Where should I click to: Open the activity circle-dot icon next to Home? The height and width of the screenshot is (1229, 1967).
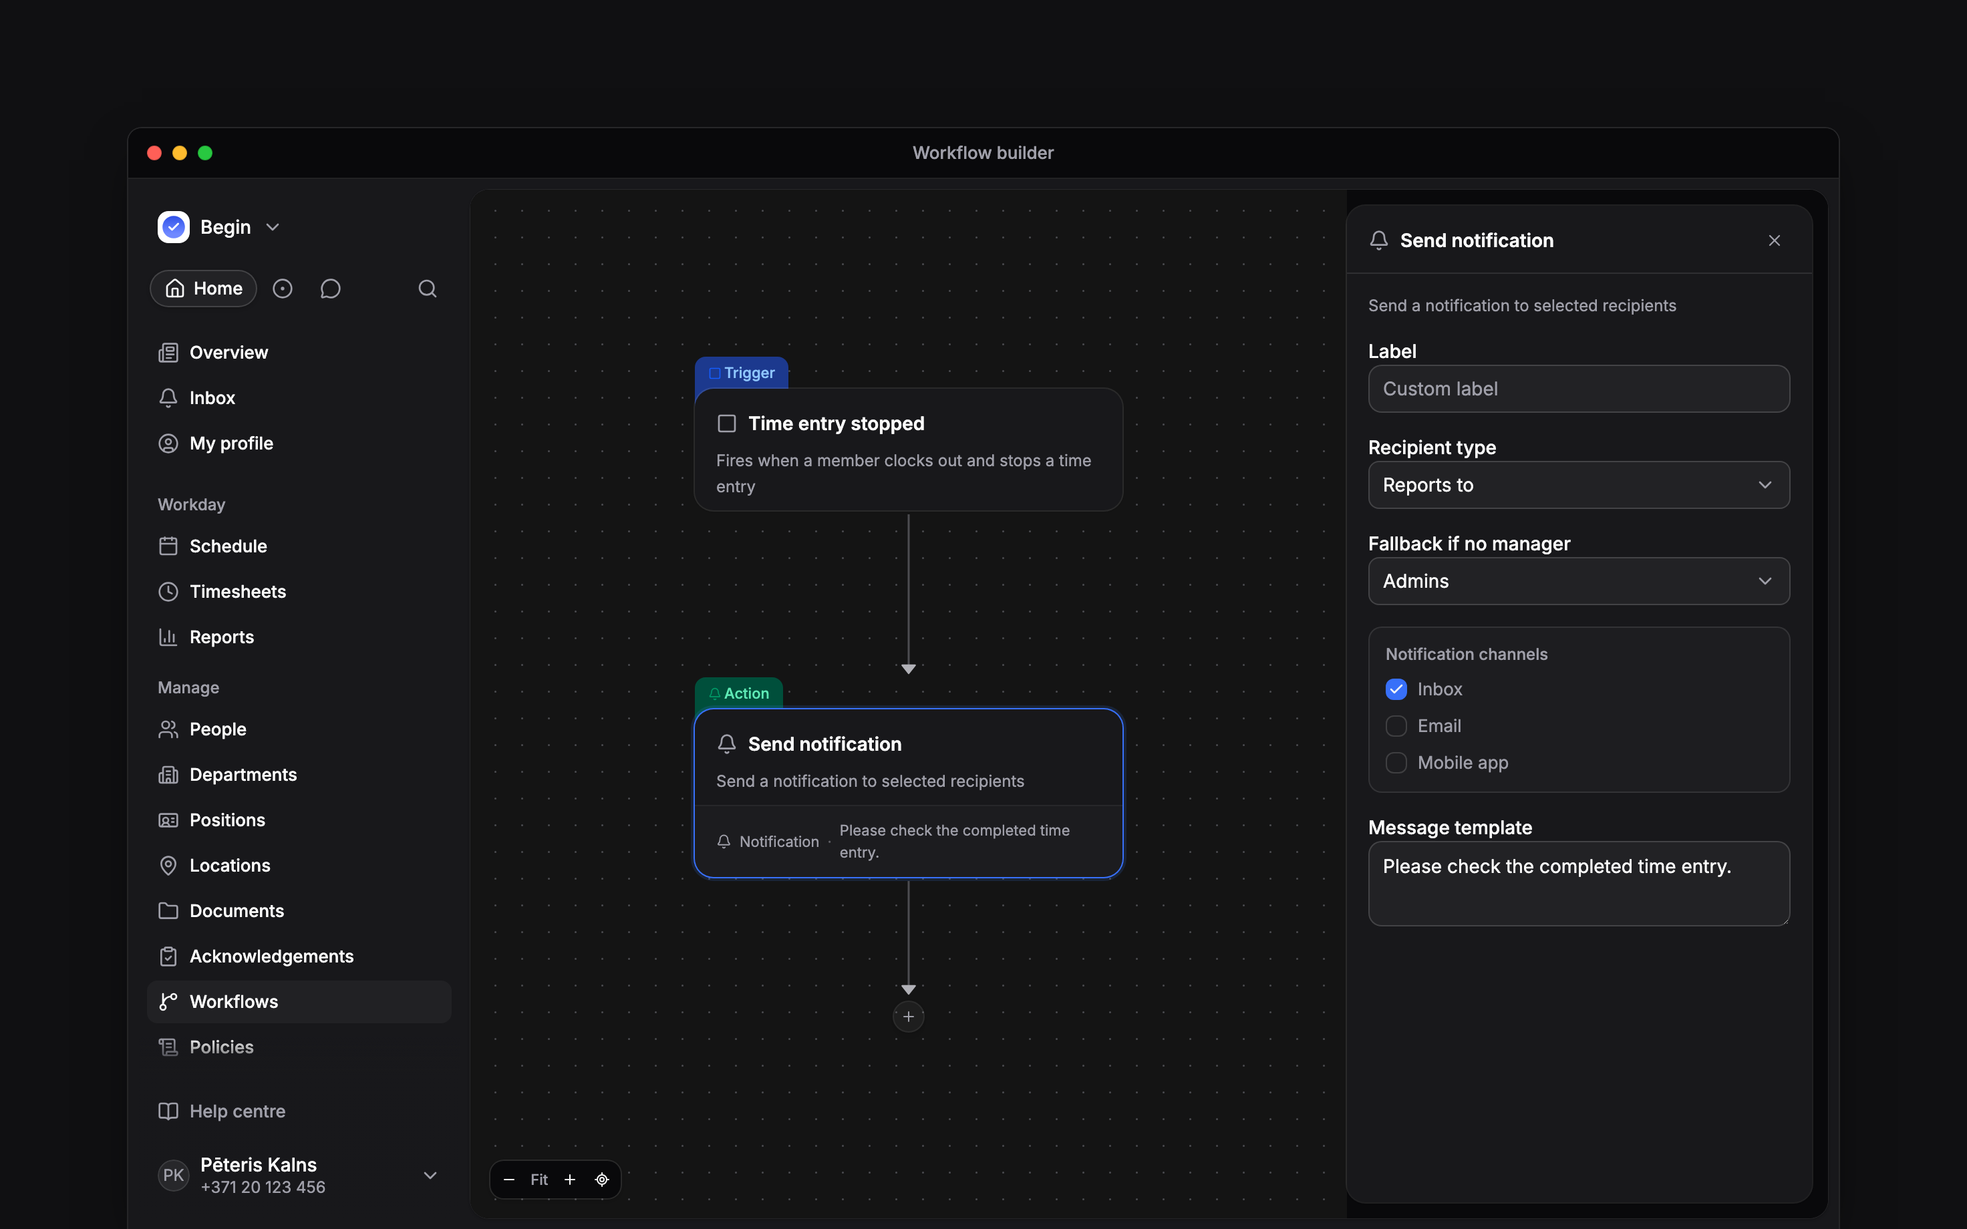coord(282,289)
